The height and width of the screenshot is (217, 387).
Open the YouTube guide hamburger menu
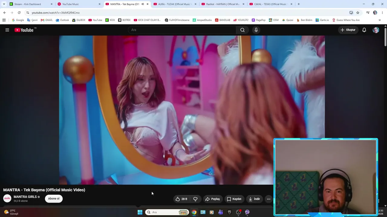(7, 30)
